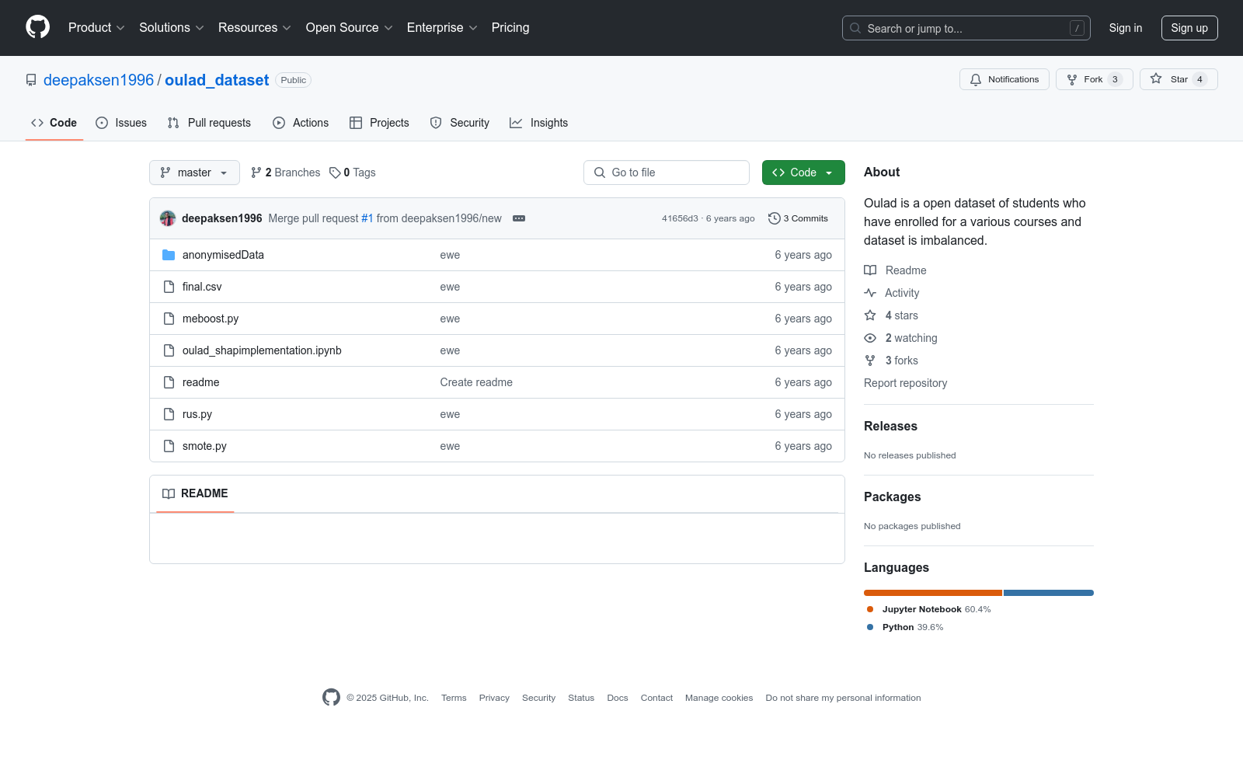Switch to the Actions tab

pos(301,123)
